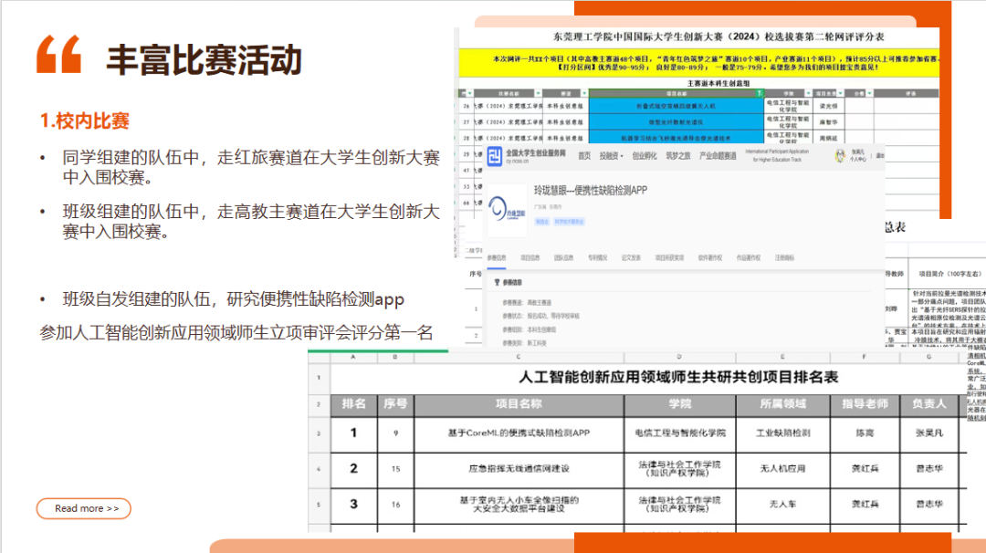
Task: Expand the 投融资 dropdown menu
Action: pyautogui.click(x=612, y=156)
